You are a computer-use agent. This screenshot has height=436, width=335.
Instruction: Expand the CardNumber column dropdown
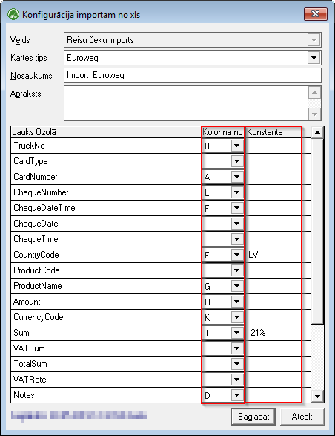tap(236, 177)
